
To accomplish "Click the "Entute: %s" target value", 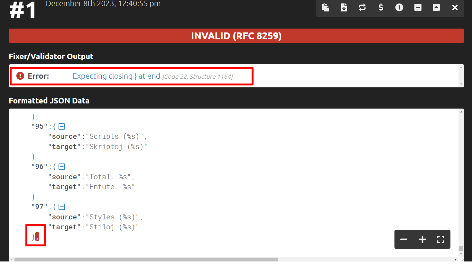I will 110,187.
